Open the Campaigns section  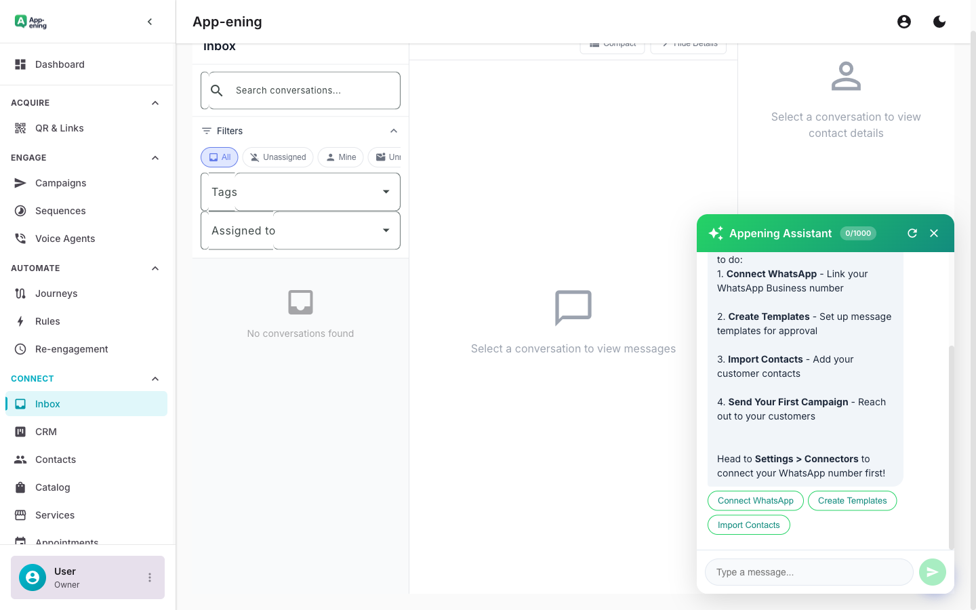(x=60, y=183)
